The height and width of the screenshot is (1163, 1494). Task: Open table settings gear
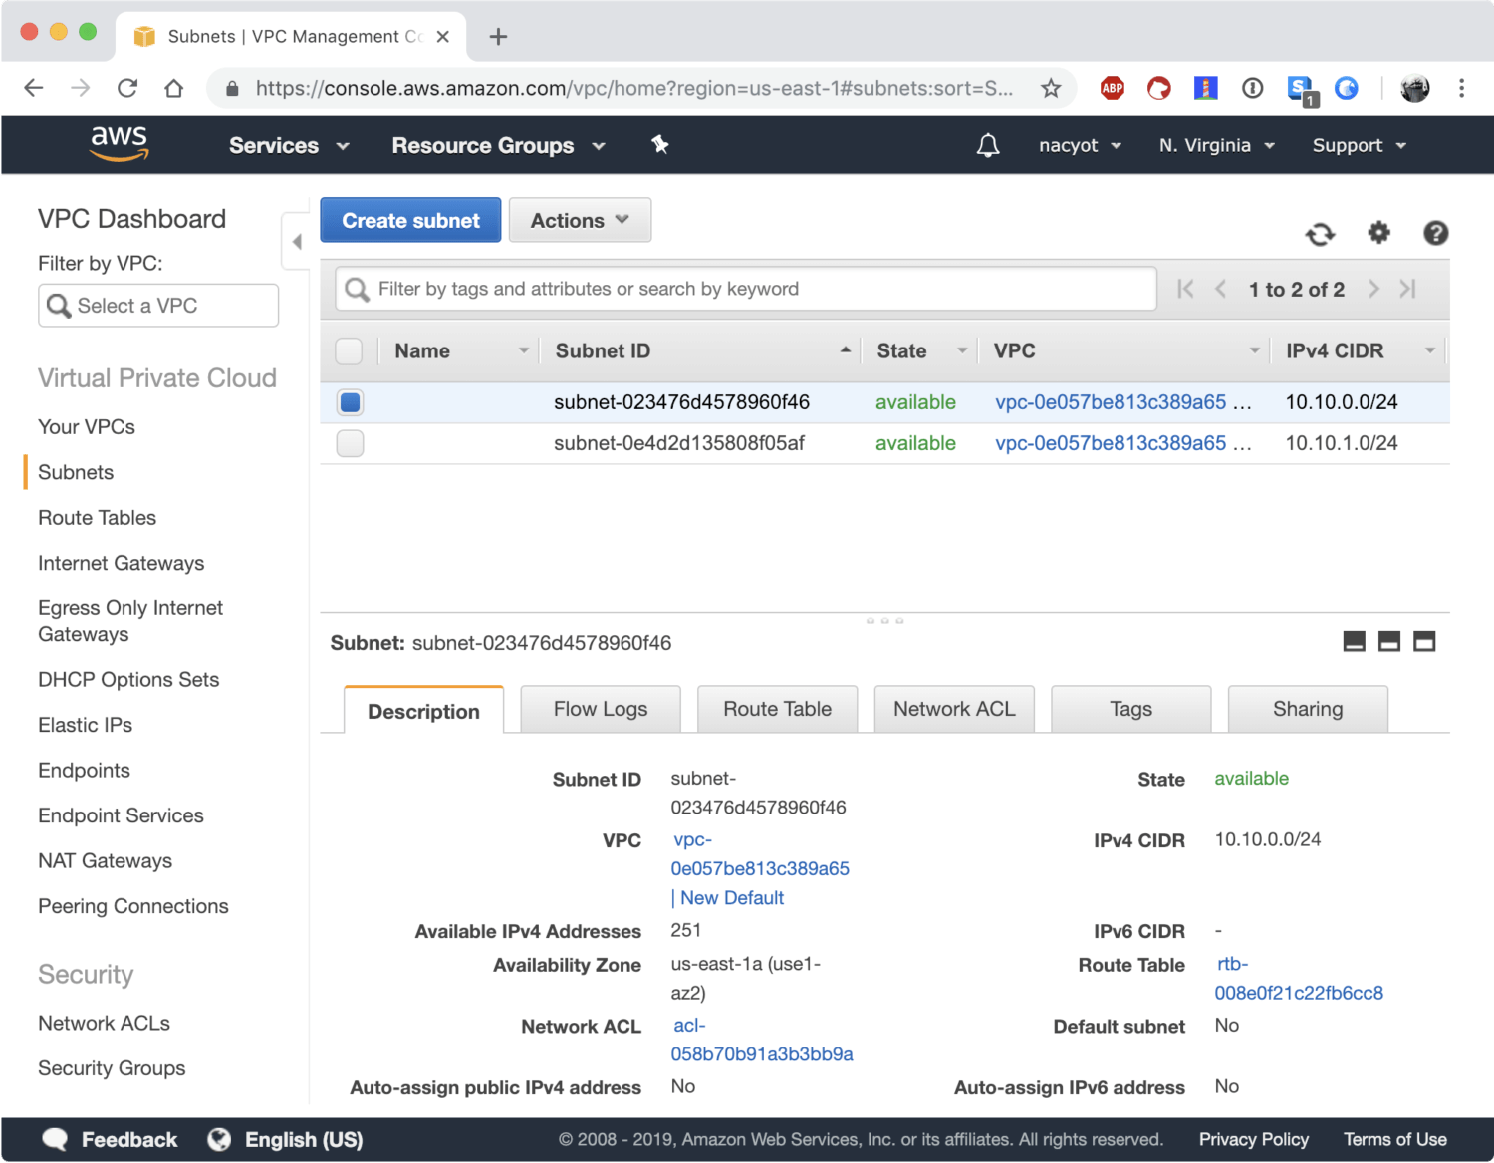point(1378,233)
